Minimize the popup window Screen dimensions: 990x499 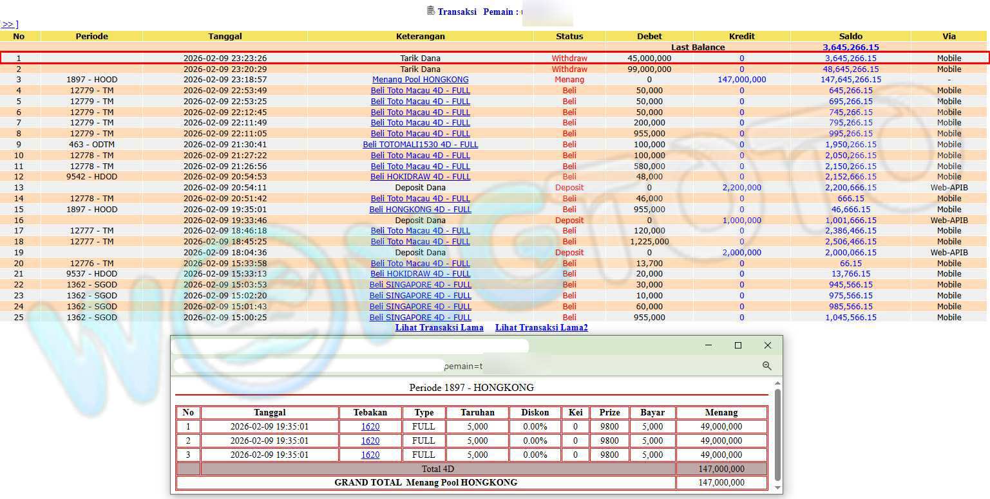[709, 345]
